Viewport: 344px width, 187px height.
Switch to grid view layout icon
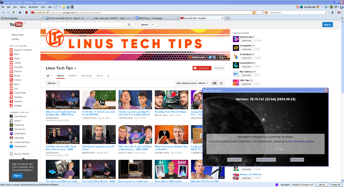pos(214,83)
